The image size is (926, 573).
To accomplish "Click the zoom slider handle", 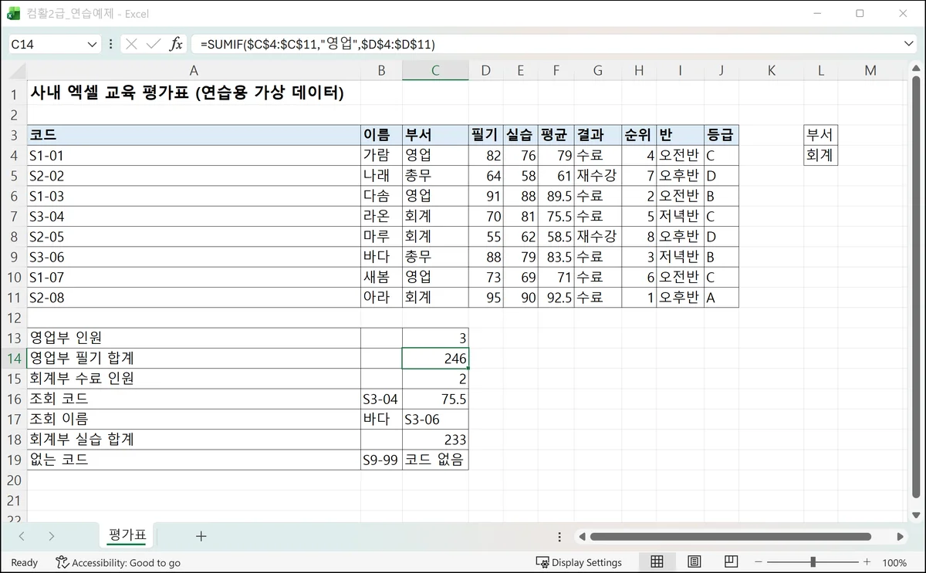I will 813,562.
